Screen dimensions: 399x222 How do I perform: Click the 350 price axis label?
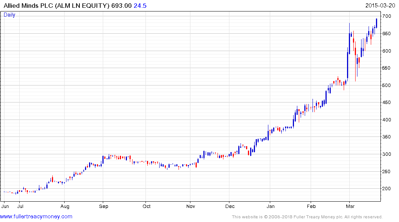pos(387,137)
